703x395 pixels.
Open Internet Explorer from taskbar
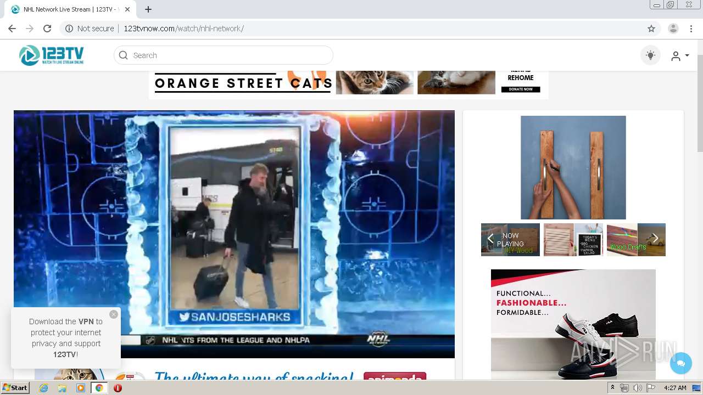pyautogui.click(x=43, y=388)
